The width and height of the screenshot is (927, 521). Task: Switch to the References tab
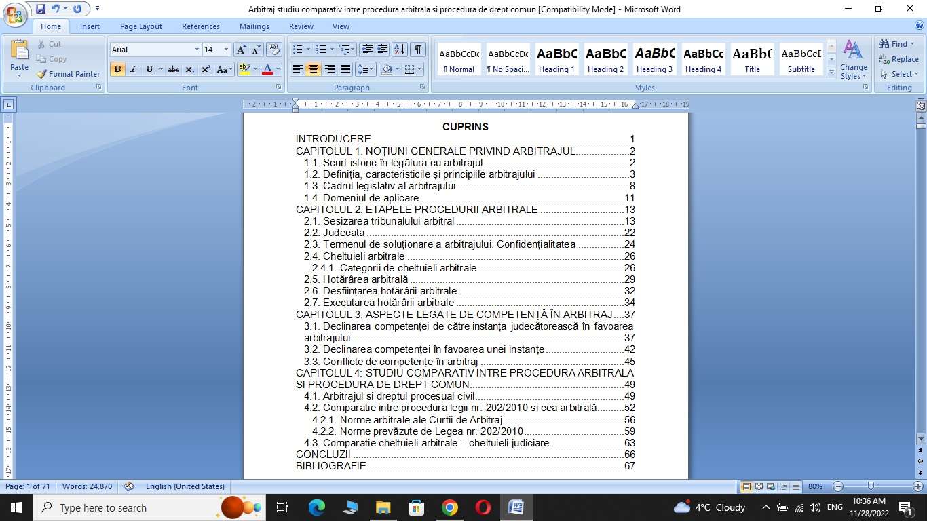pos(200,26)
